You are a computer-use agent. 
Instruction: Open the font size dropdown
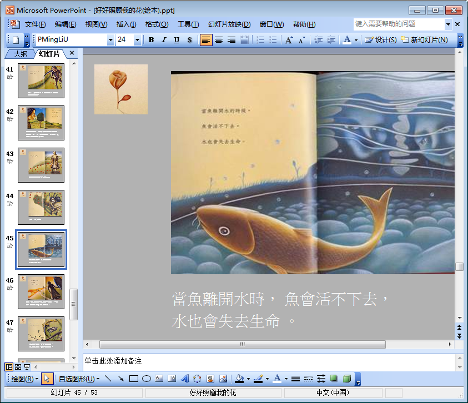[x=137, y=40]
